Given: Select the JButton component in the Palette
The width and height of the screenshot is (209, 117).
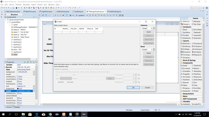Looking at the screenshot, I should click(195, 68).
